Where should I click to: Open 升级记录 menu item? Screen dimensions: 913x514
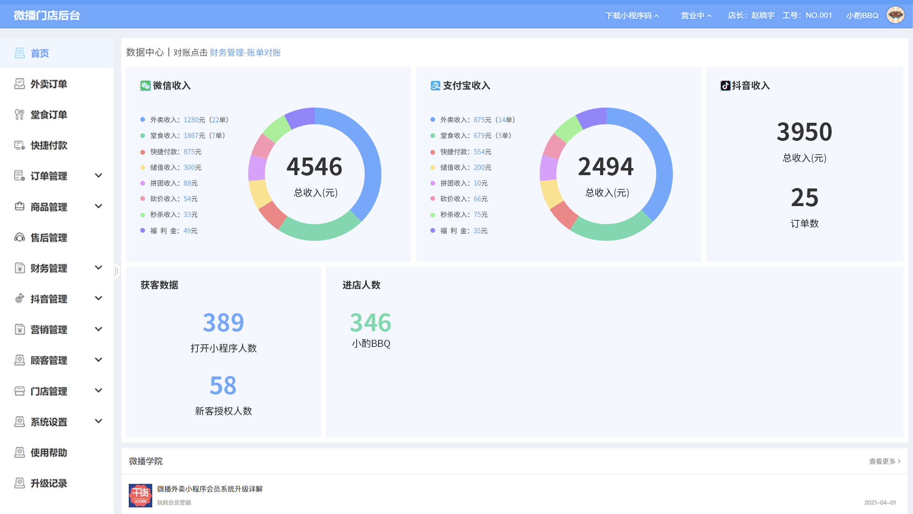pyautogui.click(x=57, y=483)
